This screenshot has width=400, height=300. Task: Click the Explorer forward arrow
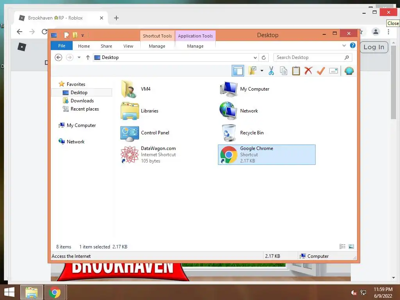(70, 57)
